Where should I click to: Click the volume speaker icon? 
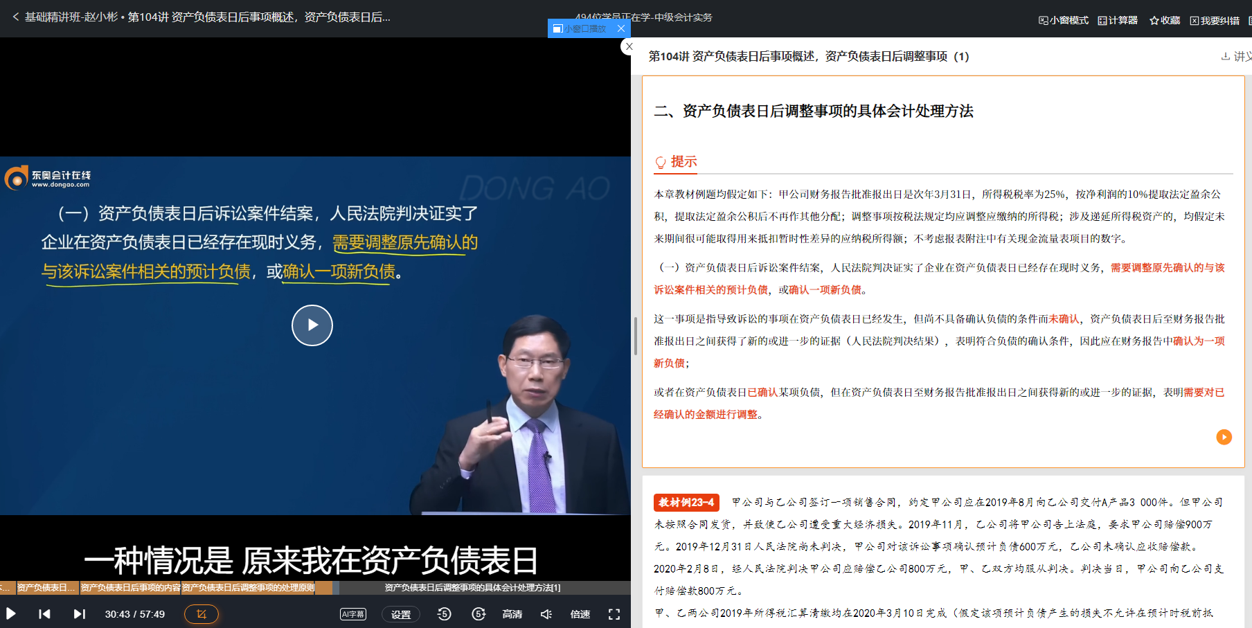click(546, 613)
